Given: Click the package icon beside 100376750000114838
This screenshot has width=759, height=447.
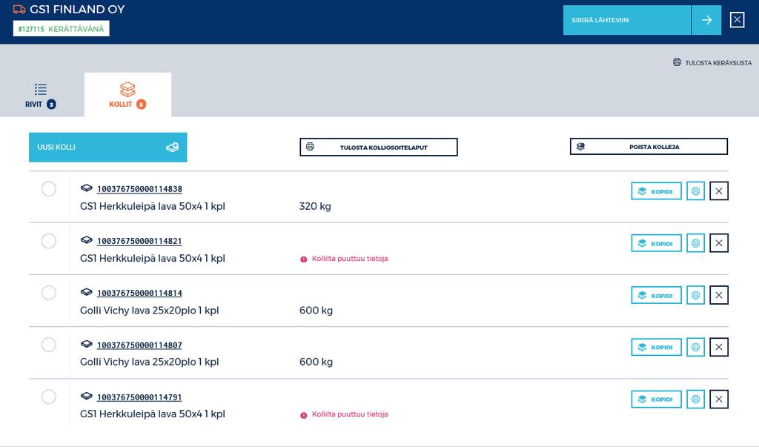Looking at the screenshot, I should 86,188.
